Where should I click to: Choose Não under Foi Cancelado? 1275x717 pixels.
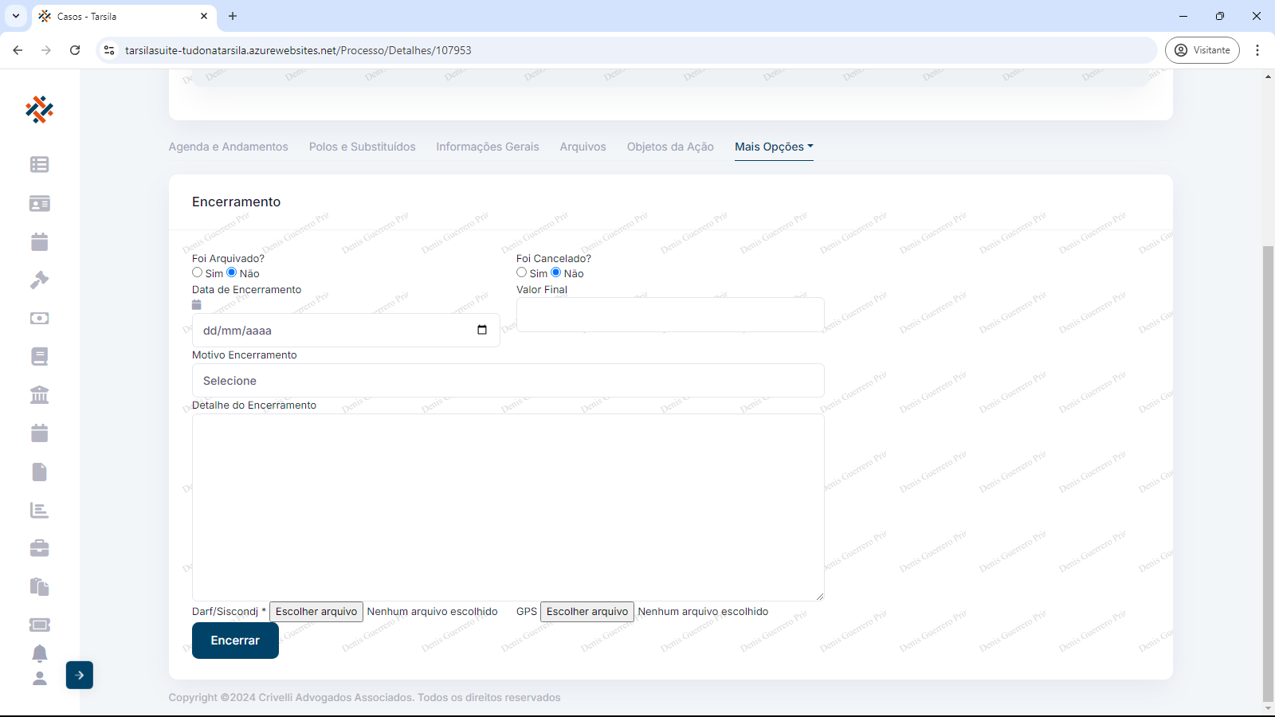pos(556,272)
